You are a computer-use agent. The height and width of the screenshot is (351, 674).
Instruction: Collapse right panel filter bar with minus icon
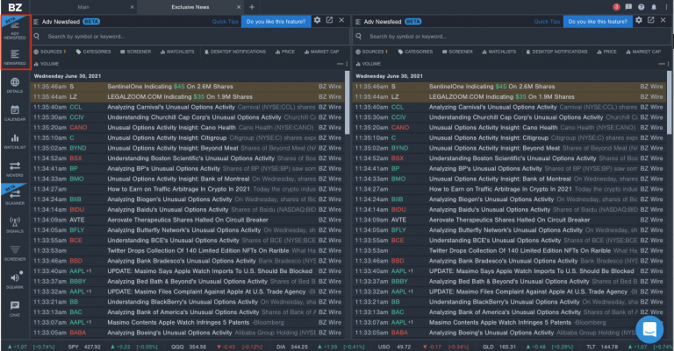[x=661, y=64]
